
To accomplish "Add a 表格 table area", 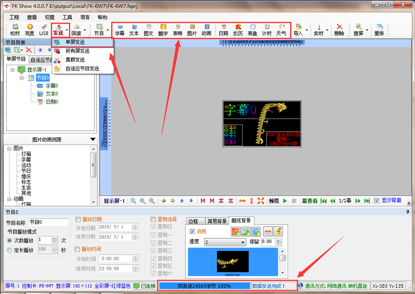I will [178, 30].
